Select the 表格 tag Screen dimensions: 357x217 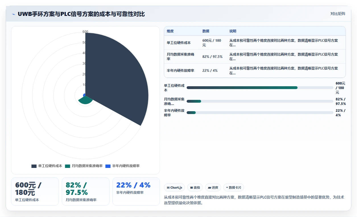[x=195, y=187]
